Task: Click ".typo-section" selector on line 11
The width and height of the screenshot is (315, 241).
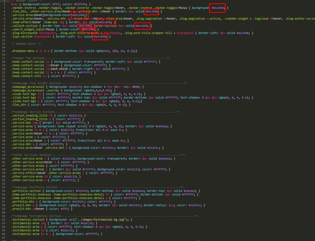Action: pos(22,37)
